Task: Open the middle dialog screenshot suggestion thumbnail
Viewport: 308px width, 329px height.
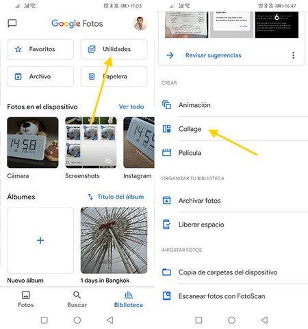Action: [x=231, y=25]
